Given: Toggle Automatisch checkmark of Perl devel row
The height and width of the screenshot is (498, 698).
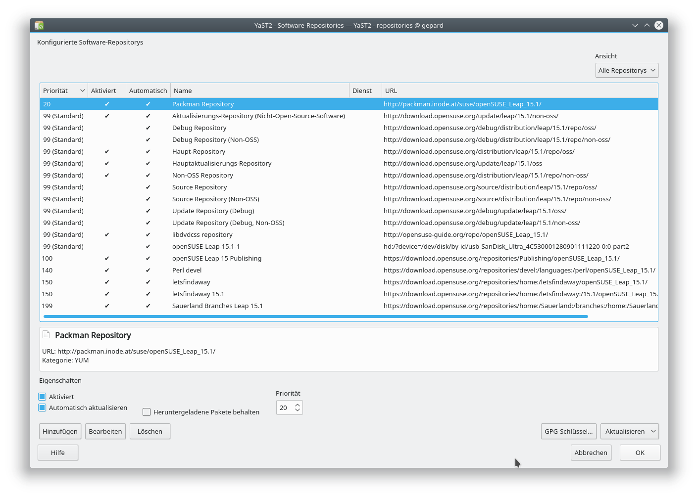Looking at the screenshot, I should (148, 270).
